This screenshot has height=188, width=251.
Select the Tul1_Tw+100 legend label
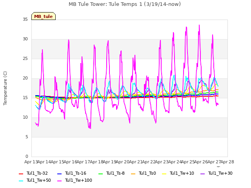tap(78, 180)
